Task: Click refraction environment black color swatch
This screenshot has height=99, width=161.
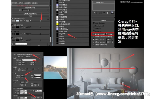Action: pyautogui.click(x=17, y=34)
